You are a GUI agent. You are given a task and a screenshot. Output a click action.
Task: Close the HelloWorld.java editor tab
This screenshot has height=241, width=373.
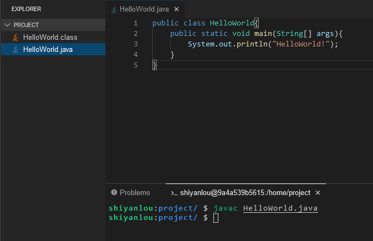coord(176,9)
